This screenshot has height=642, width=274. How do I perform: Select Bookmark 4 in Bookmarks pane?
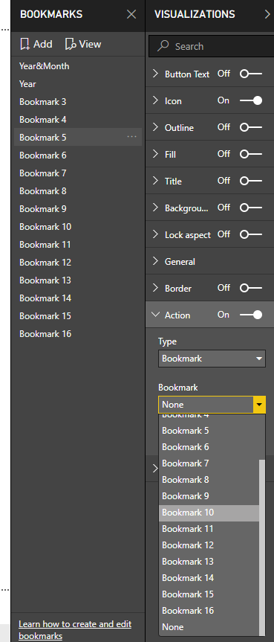click(x=78, y=120)
